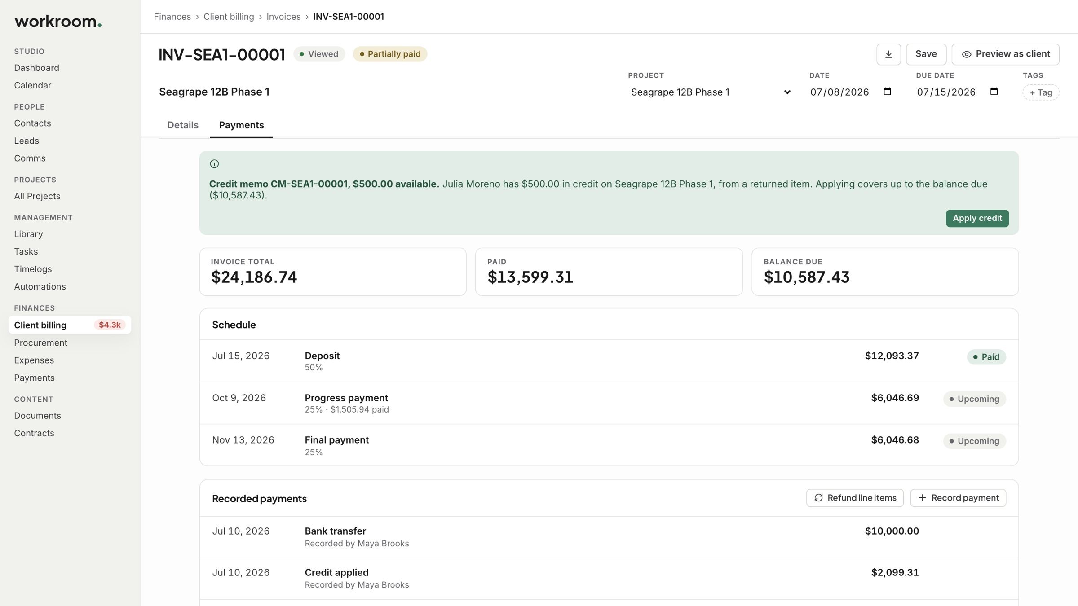Open the due date calendar picker icon
The image size is (1078, 606).
click(994, 92)
